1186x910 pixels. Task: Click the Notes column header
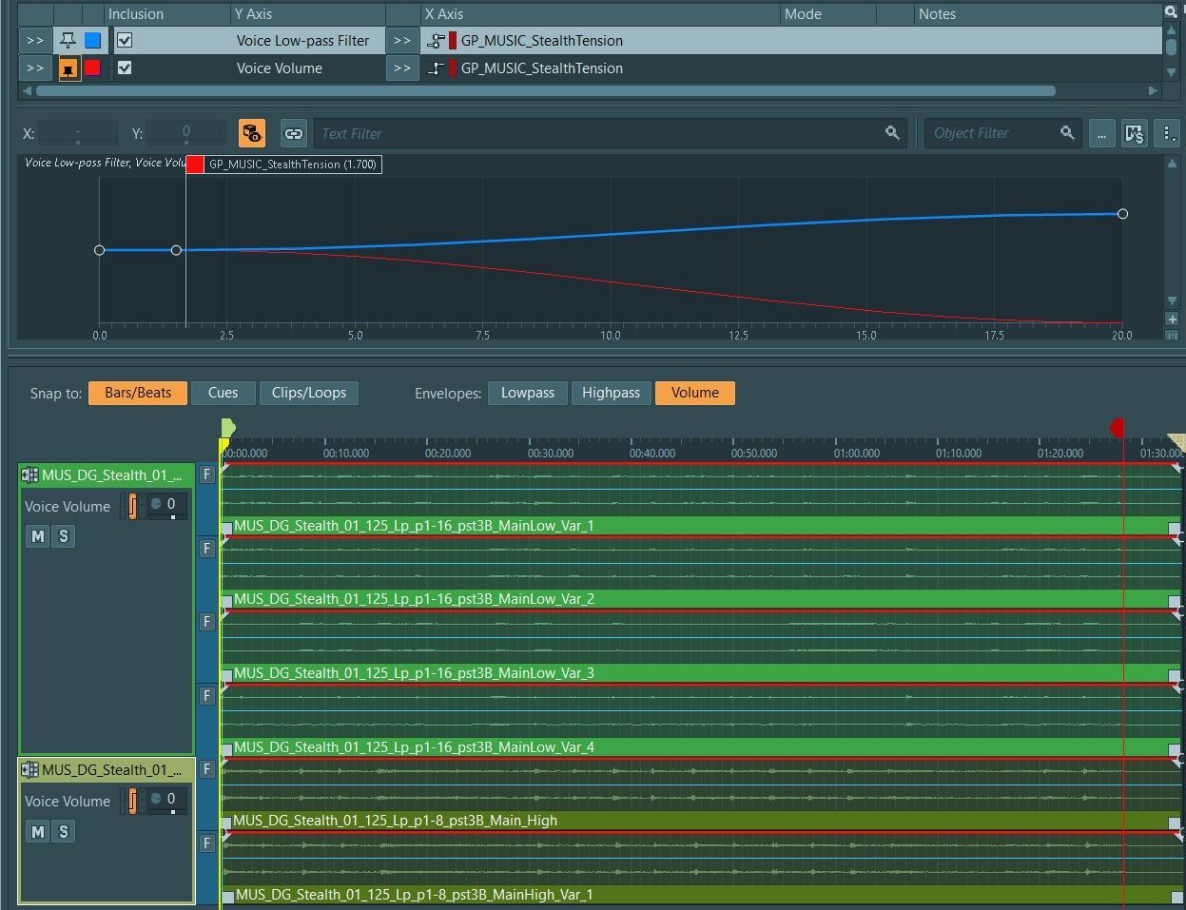(1037, 14)
